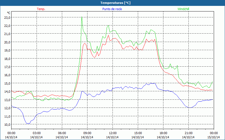Click the 12:00 time axis label

point(113,133)
